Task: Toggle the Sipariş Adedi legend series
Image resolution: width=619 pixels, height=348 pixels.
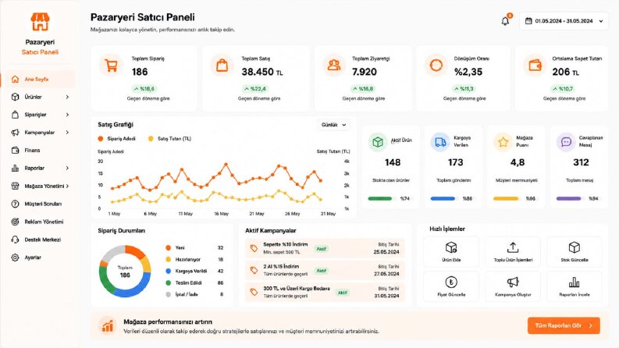Action: coord(116,138)
